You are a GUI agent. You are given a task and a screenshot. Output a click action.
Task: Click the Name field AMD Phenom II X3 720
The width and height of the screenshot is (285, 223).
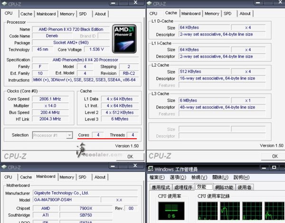(71, 29)
